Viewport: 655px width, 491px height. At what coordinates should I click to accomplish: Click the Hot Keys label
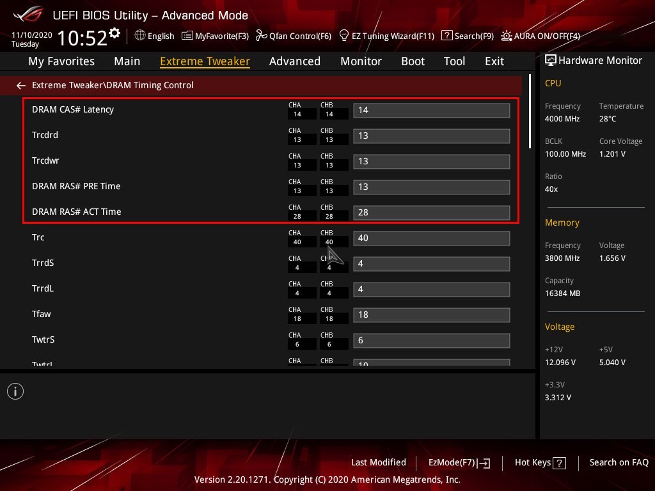533,463
